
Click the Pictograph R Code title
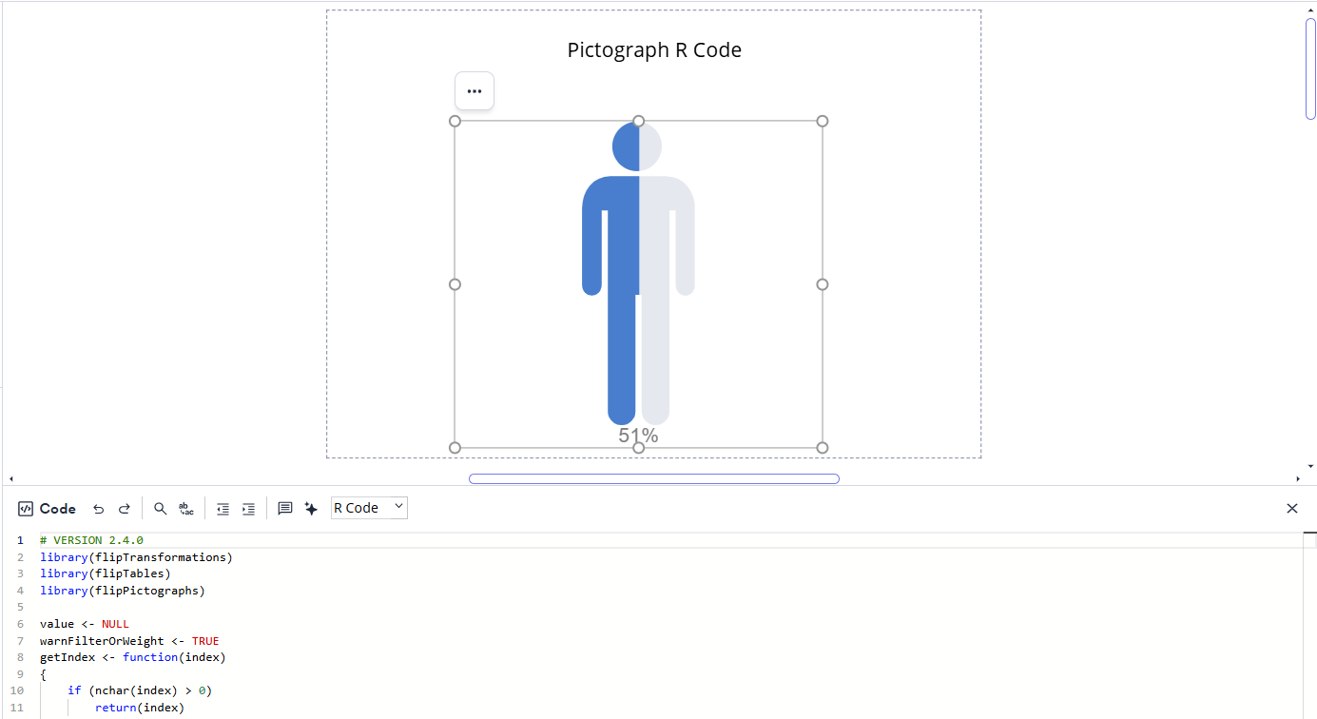654,49
